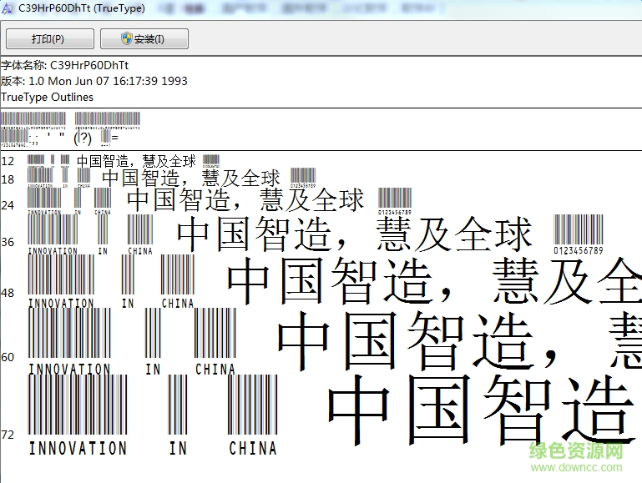This screenshot has width=642, height=483.
Task: Click the 打印(P) print button
Action: click(50, 39)
